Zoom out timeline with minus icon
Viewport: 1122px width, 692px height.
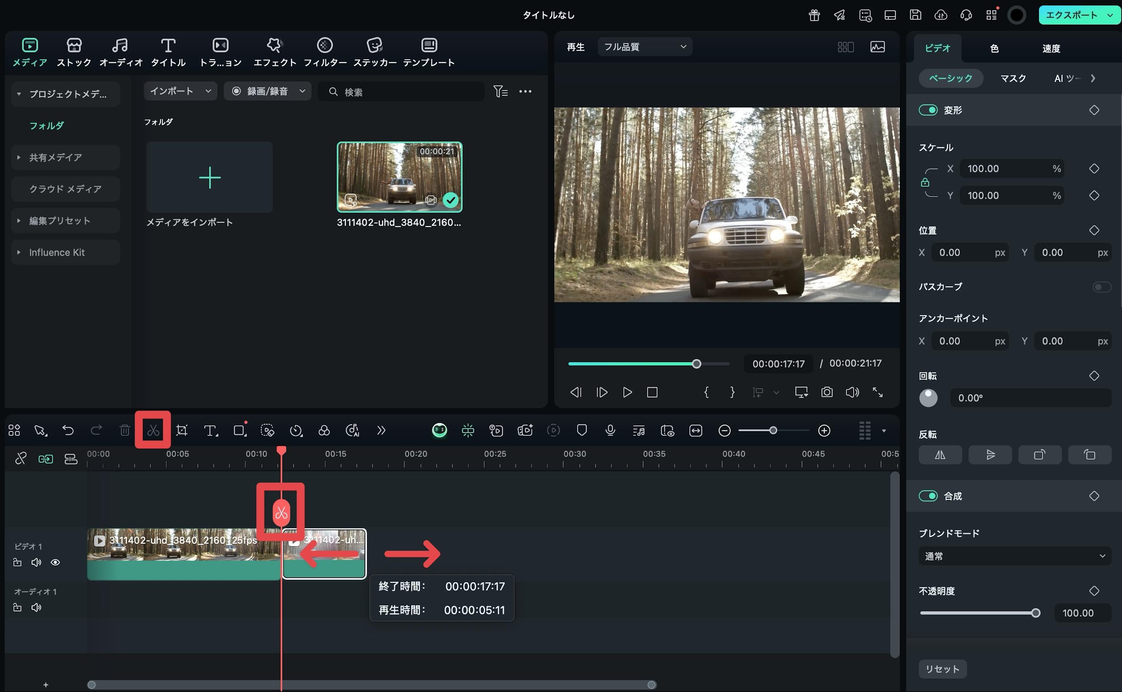pos(724,430)
